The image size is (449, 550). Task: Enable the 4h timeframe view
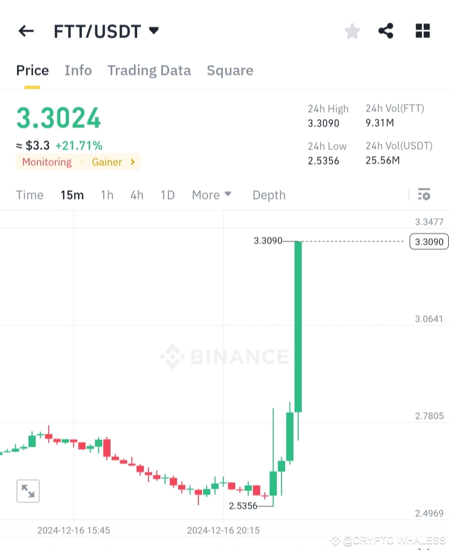coord(137,194)
